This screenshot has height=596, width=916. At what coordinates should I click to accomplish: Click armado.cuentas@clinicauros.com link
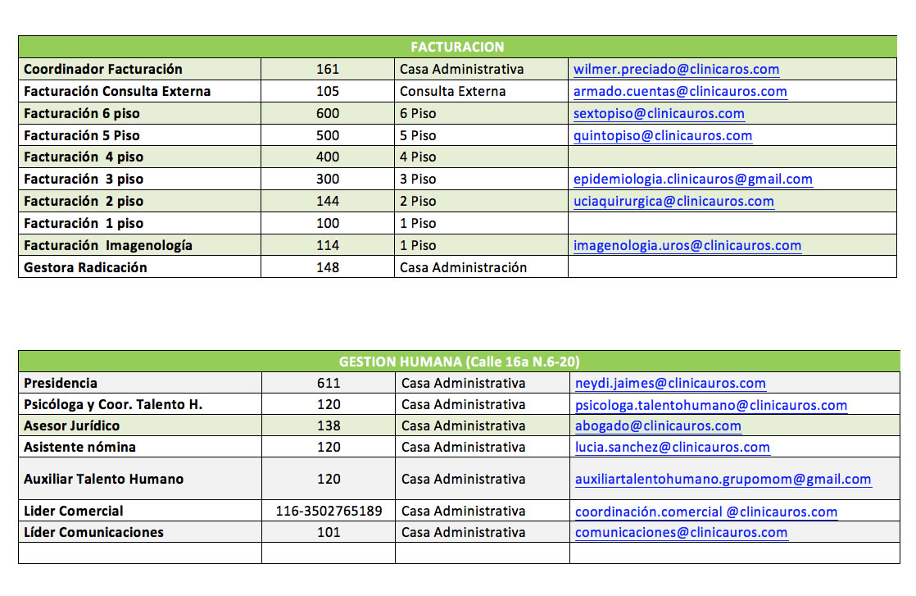(680, 92)
